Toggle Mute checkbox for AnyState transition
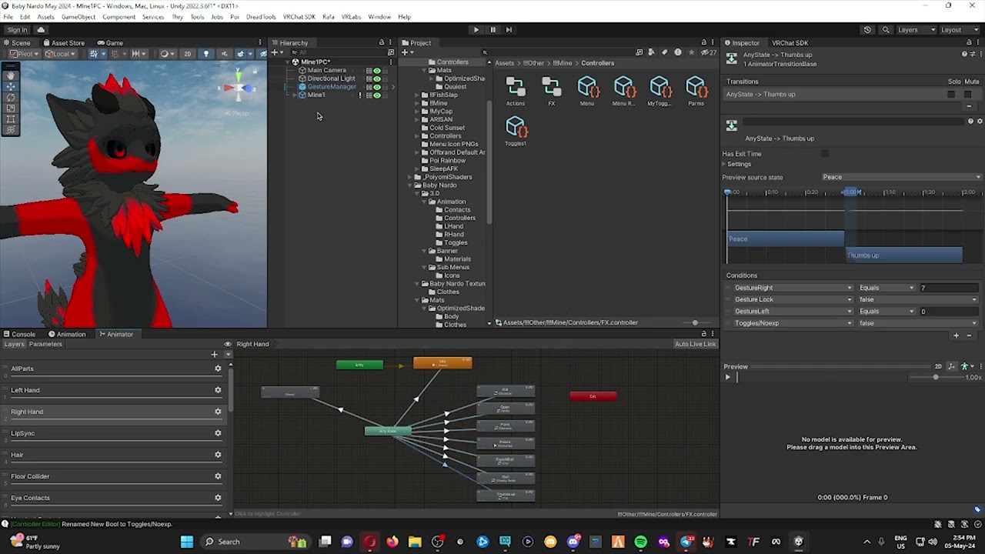985x554 pixels. click(967, 95)
